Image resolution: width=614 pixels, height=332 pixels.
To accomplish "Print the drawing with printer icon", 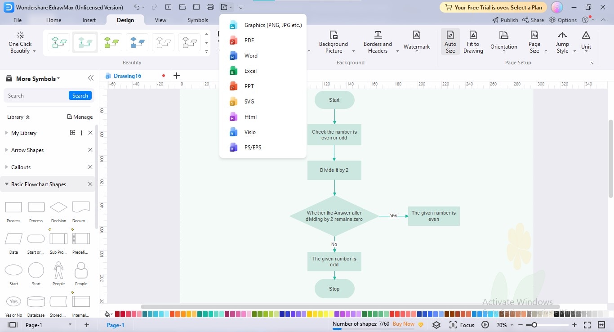I will point(210,7).
